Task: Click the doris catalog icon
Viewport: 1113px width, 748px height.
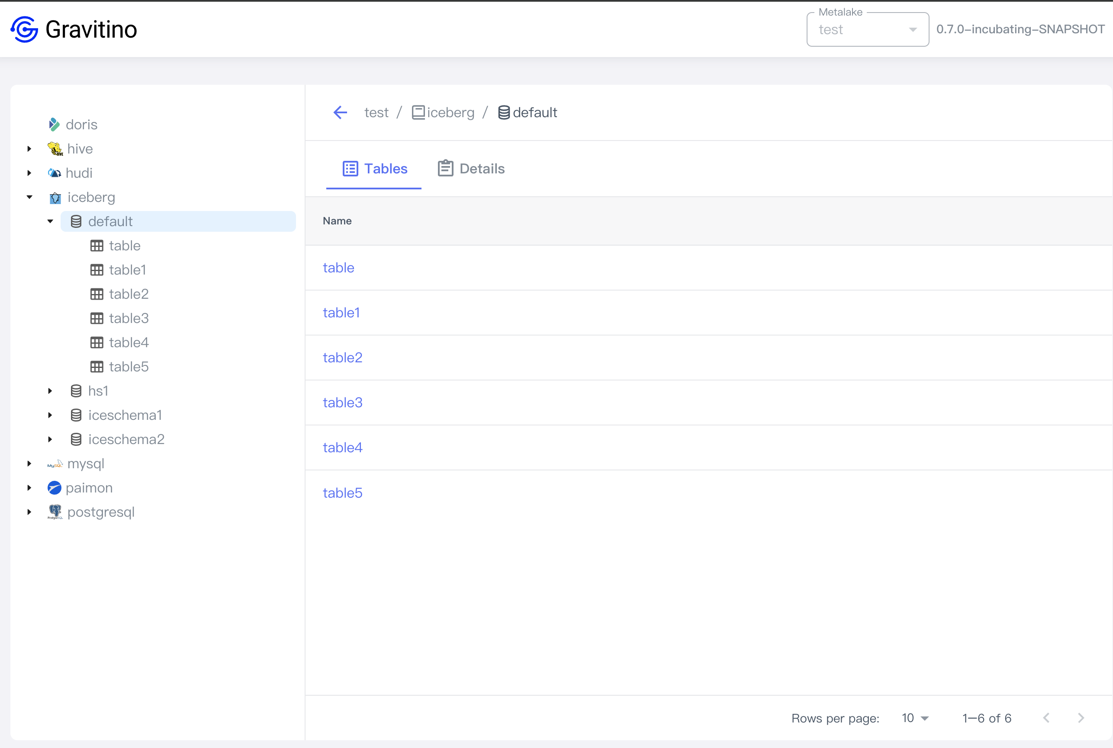Action: coord(55,125)
